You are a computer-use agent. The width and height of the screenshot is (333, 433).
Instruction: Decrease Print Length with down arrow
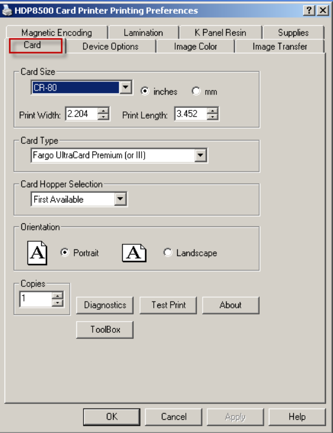click(x=212, y=117)
